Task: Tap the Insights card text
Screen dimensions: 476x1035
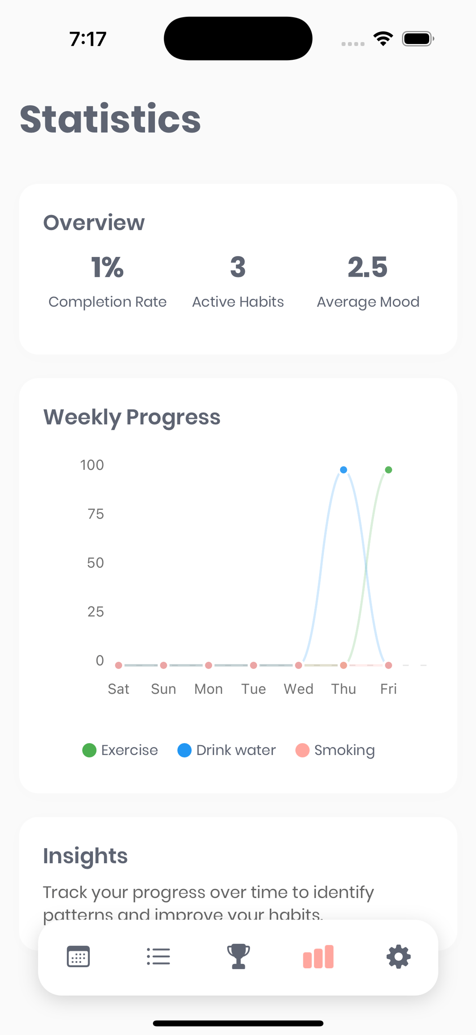Action: 208,902
